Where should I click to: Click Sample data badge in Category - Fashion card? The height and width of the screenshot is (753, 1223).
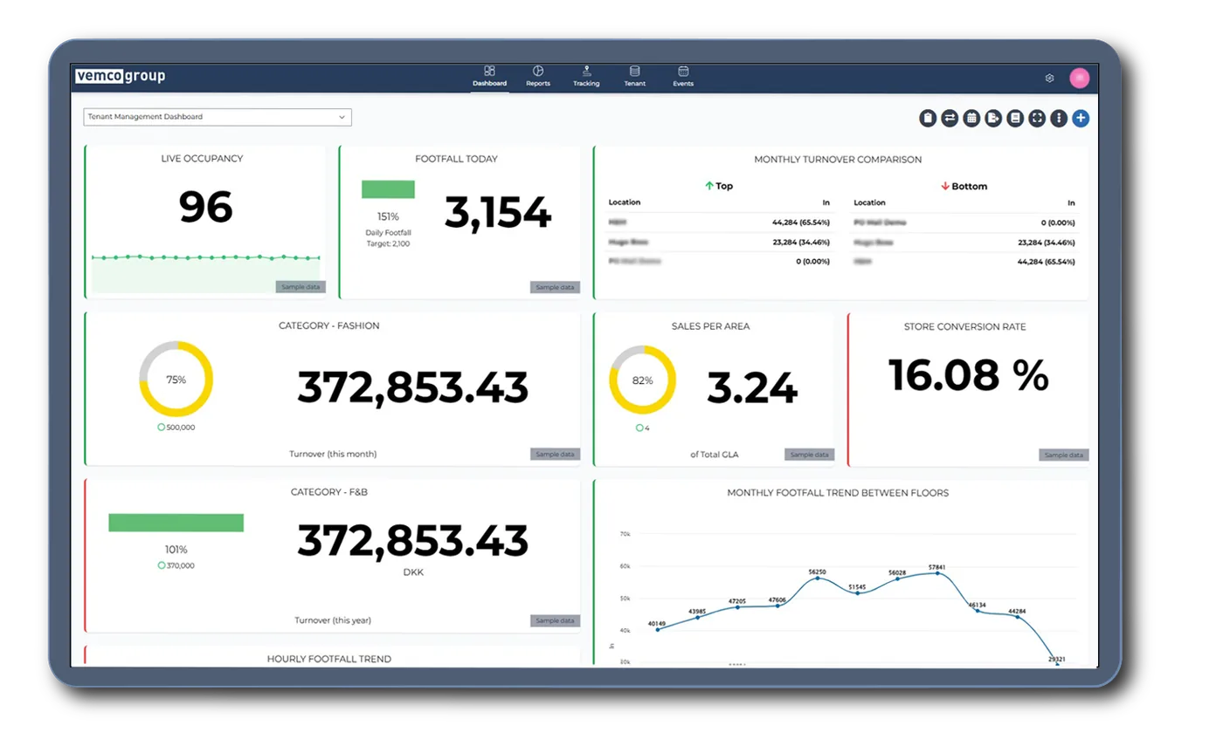point(555,454)
